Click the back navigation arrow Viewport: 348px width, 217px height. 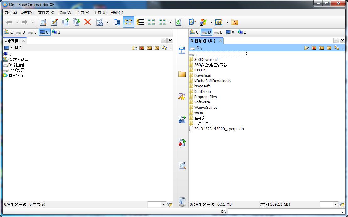pyautogui.click(x=9, y=22)
